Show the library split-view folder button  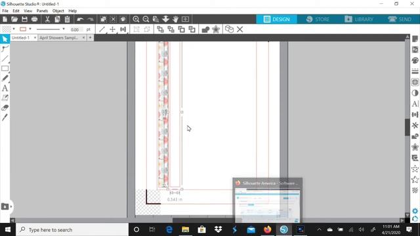[5, 206]
